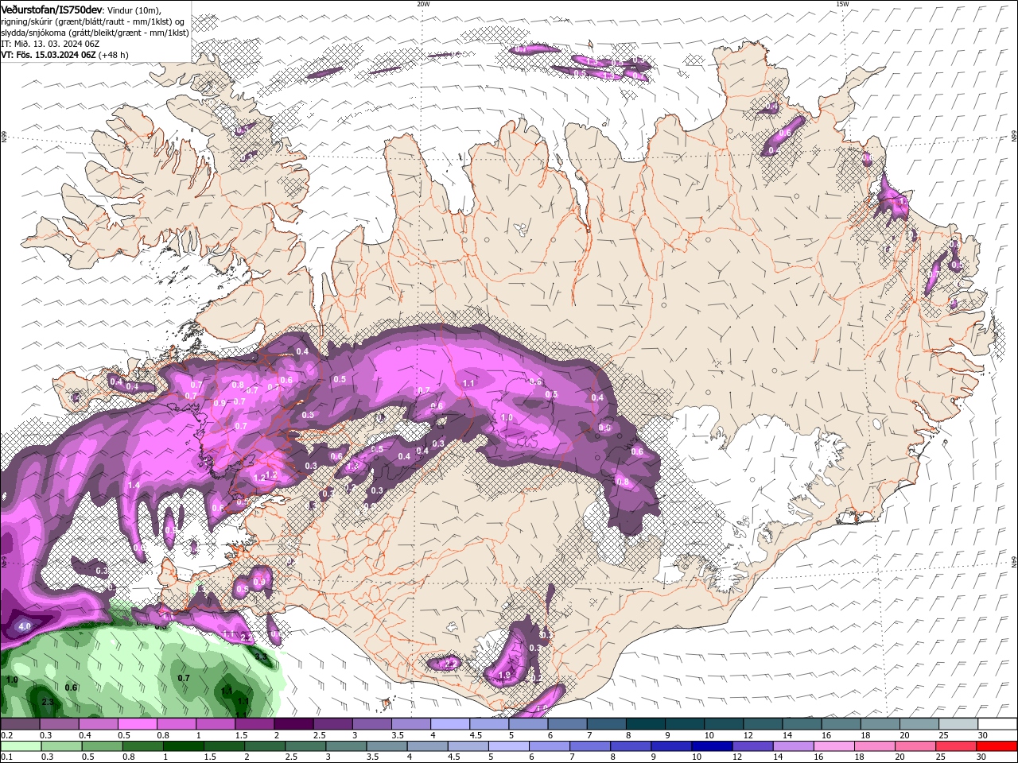
Task: Click the 'VT: Fös. 15.03.2024 06Z' valid time
Action: point(49,55)
